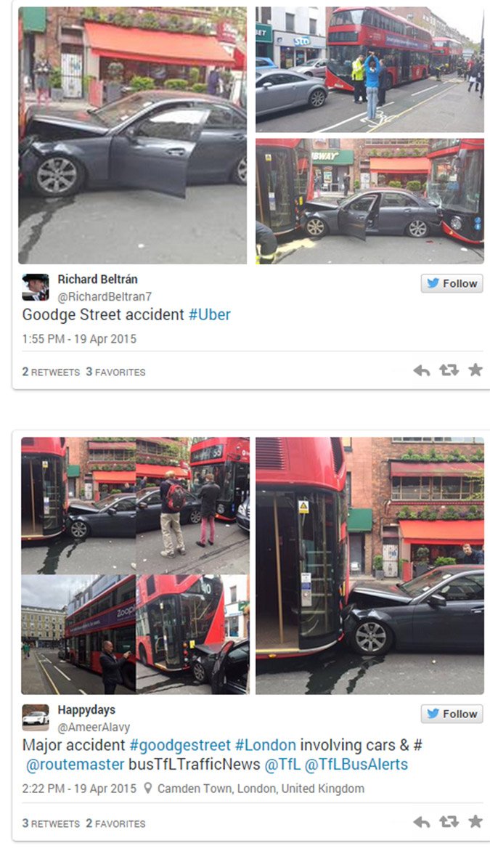Retweet the Goodge Street accident #Uber tweet
490x859 pixels.
tap(449, 371)
